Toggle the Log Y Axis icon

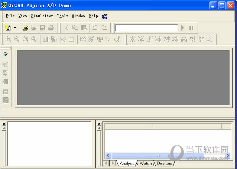pyautogui.click(x=71, y=39)
